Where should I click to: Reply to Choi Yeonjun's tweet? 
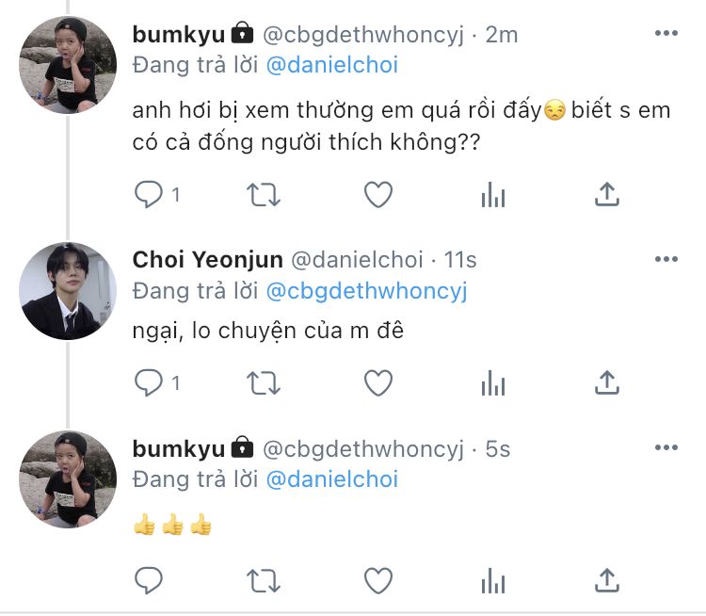coord(149,382)
